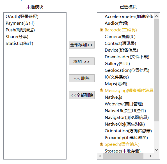This screenshot has width=167, height=164.
Task: Select the Share(分享) module
Action: 17,37
